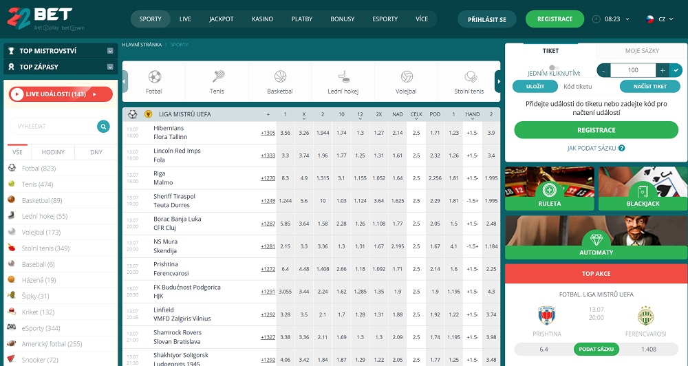Screen dimensions: 688x366
Task: Go to HLAVNÍ STRÁNKA breadcrumb
Action: pos(142,45)
